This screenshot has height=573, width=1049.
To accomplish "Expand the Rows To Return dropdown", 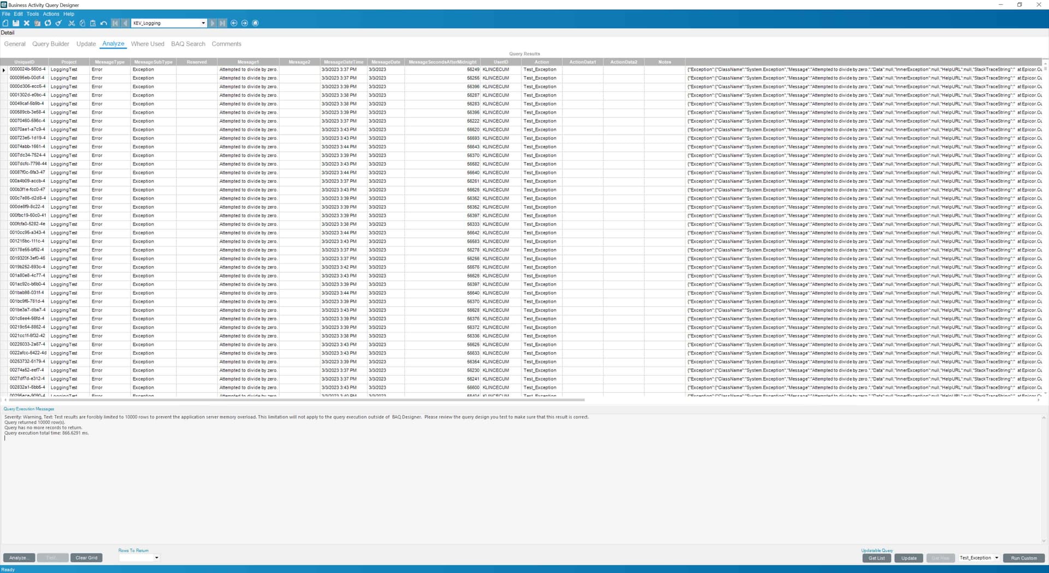I will [157, 558].
